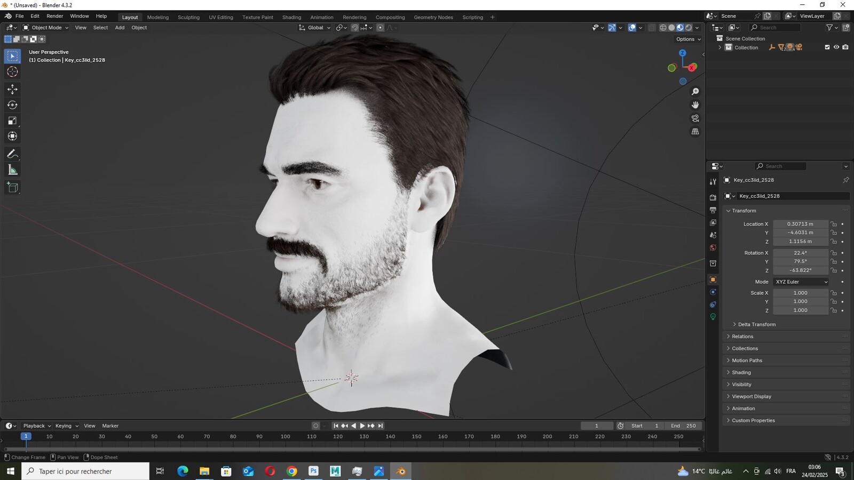The width and height of the screenshot is (854, 480).
Task: Open the World properties tab
Action: tap(713, 248)
